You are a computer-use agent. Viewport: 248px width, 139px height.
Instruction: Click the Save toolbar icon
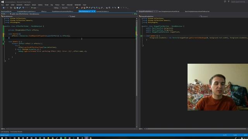point(17,8)
